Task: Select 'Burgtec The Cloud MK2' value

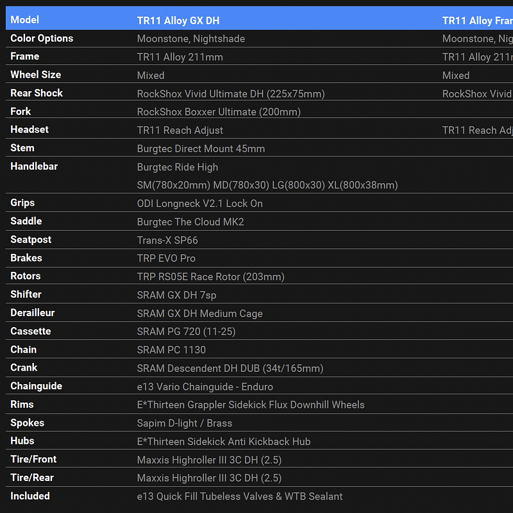Action: tap(190, 222)
